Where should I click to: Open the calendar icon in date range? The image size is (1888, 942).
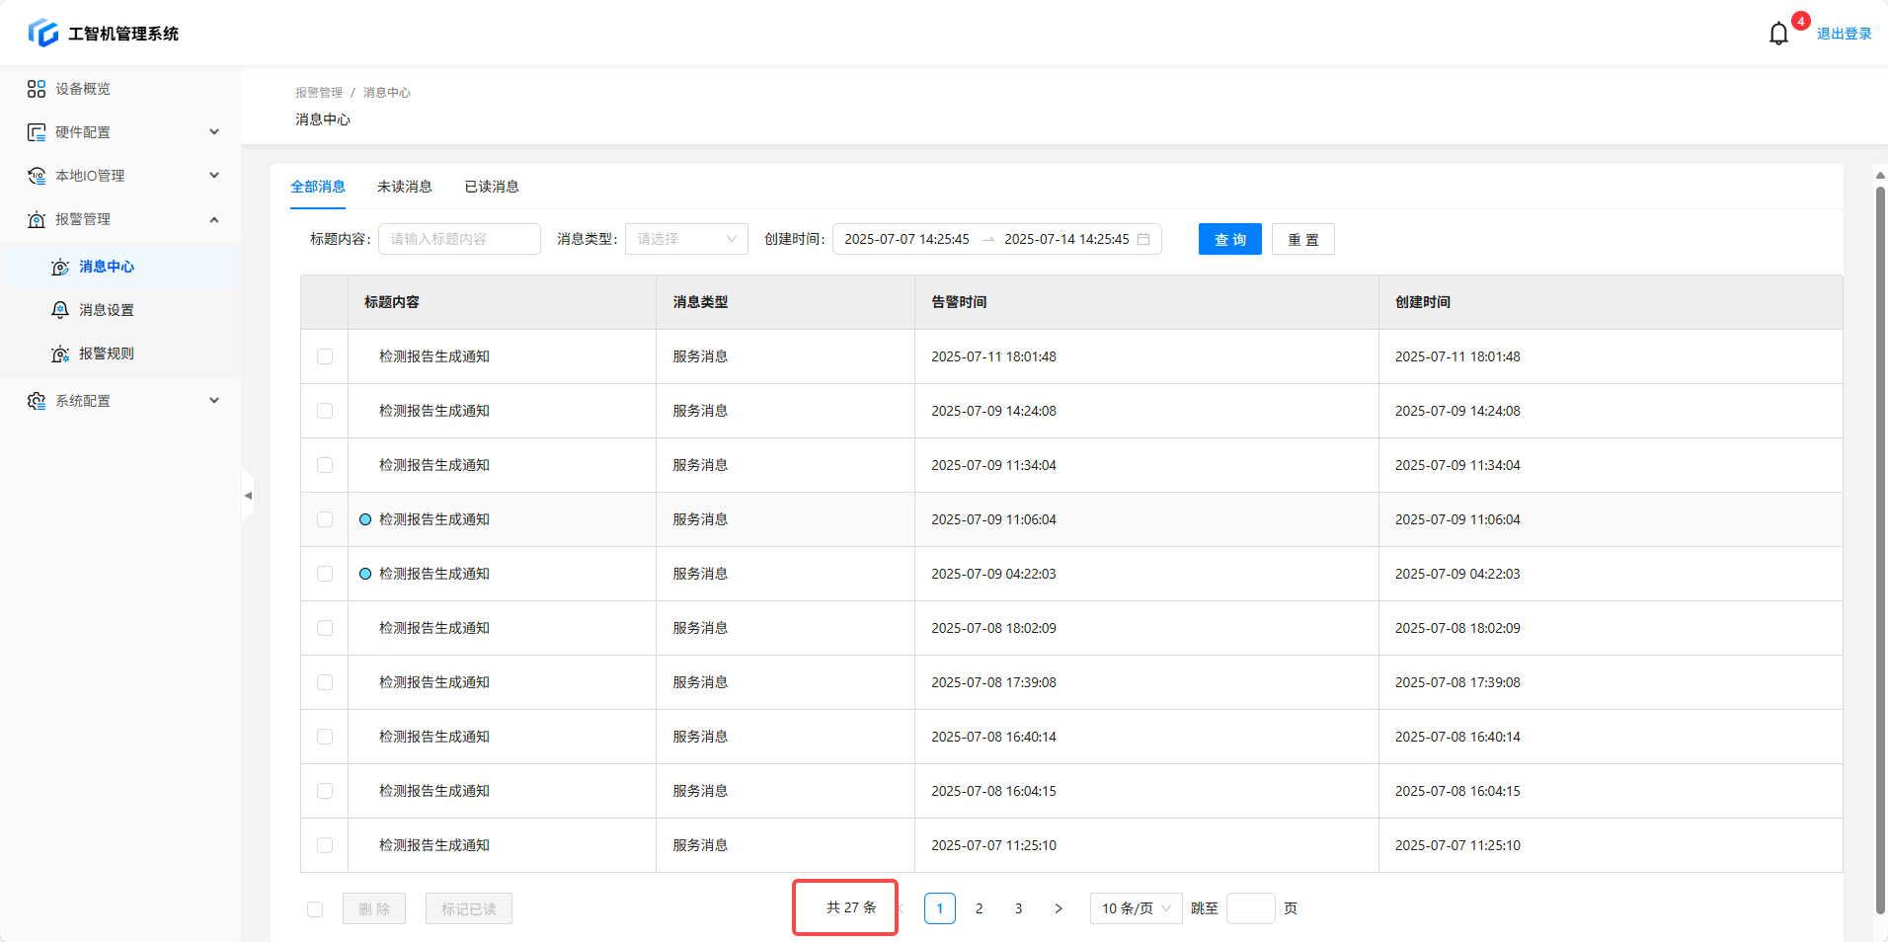tap(1143, 239)
